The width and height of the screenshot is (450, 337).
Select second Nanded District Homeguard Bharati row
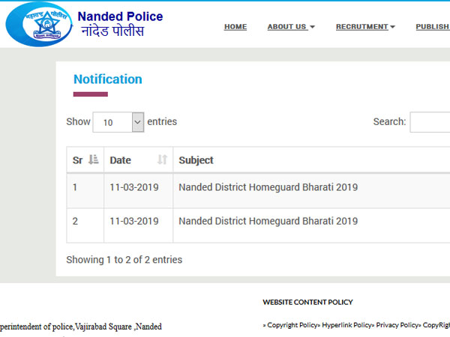(268, 221)
